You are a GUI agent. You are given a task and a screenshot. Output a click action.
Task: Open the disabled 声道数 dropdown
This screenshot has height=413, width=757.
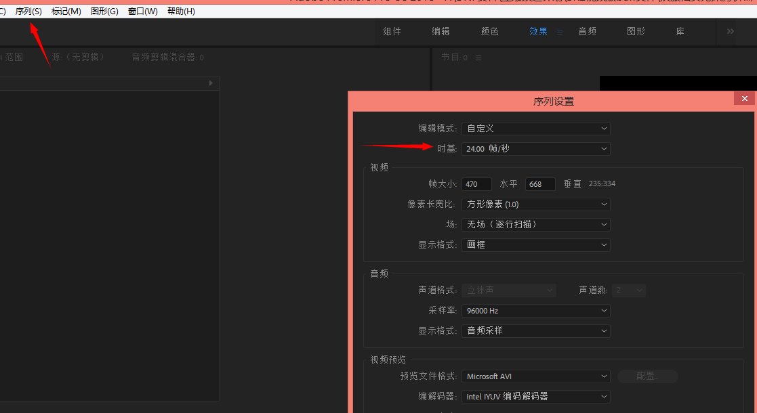(x=629, y=290)
